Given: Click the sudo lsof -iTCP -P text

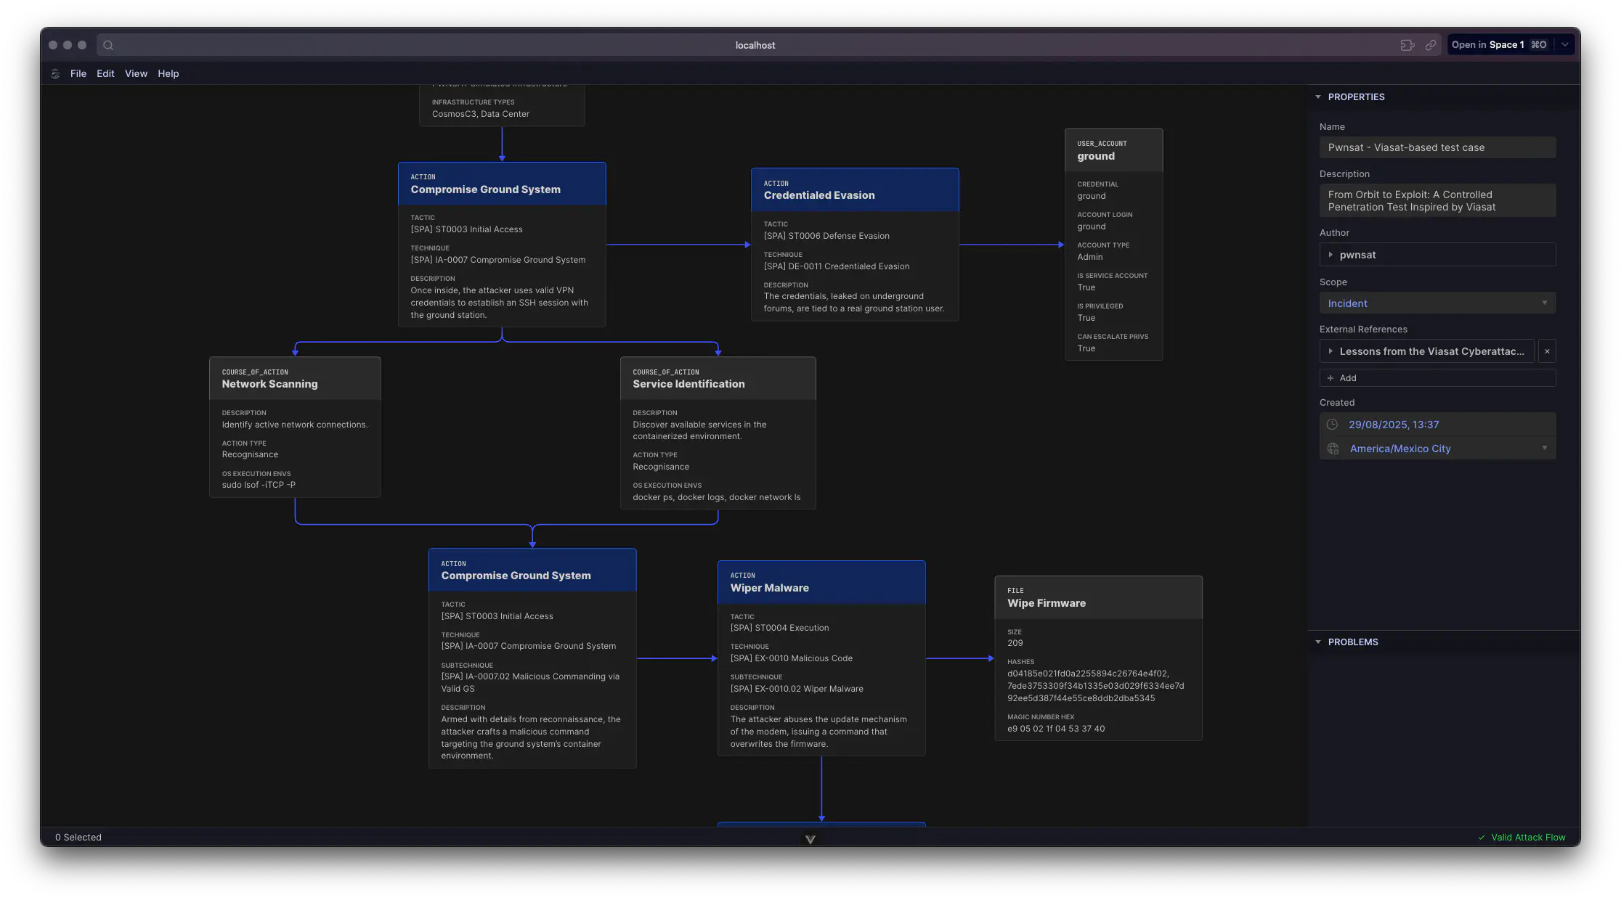Looking at the screenshot, I should pyautogui.click(x=259, y=485).
